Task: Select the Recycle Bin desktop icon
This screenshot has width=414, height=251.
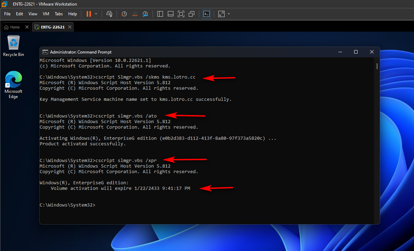Action: point(14,46)
